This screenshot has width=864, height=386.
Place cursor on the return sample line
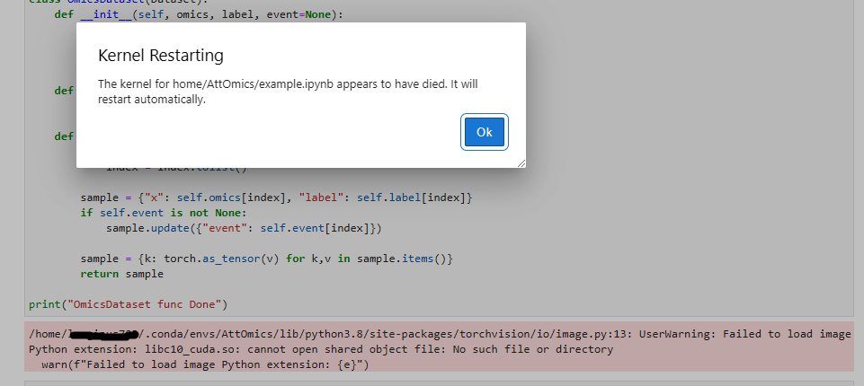pyautogui.click(x=121, y=273)
